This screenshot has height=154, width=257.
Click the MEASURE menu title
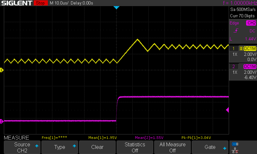click(16, 138)
